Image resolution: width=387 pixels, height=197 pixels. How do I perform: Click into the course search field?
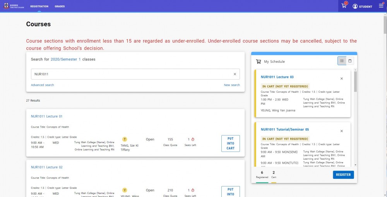click(132, 74)
